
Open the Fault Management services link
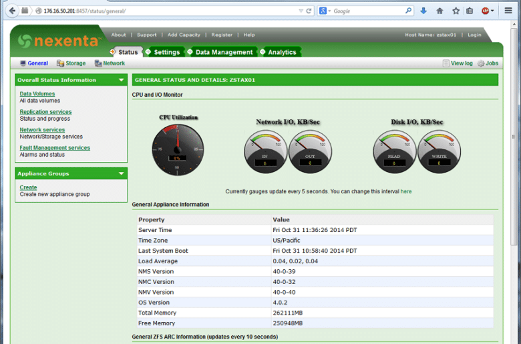[55, 147]
